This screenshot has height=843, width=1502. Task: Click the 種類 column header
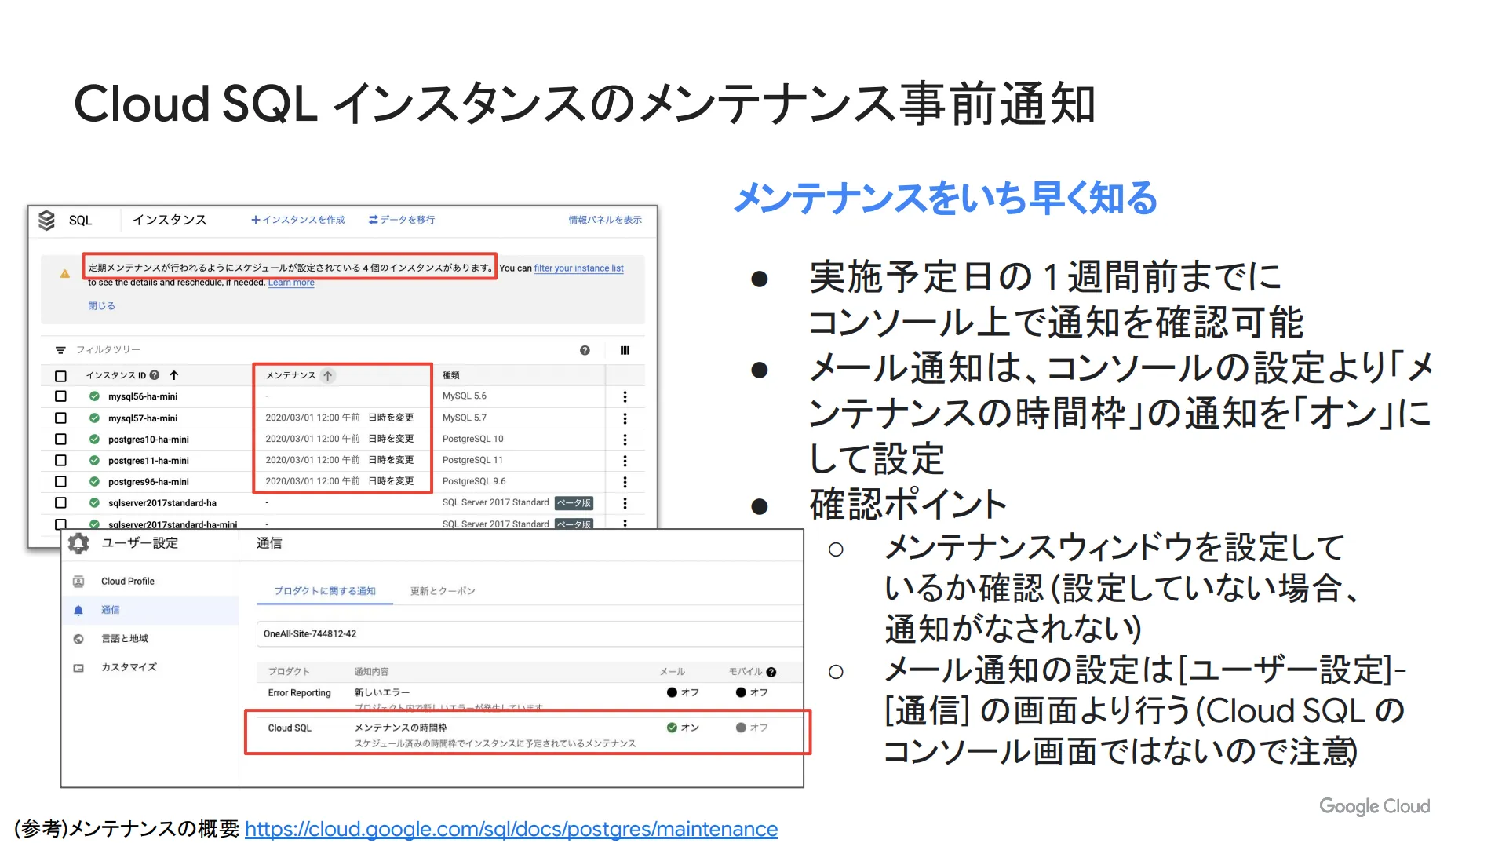[x=451, y=376]
